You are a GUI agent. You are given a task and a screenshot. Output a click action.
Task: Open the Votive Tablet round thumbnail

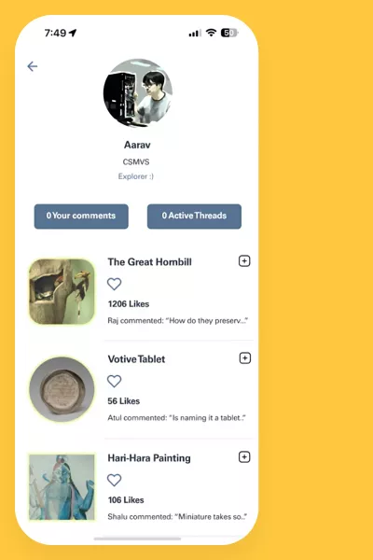tap(62, 389)
